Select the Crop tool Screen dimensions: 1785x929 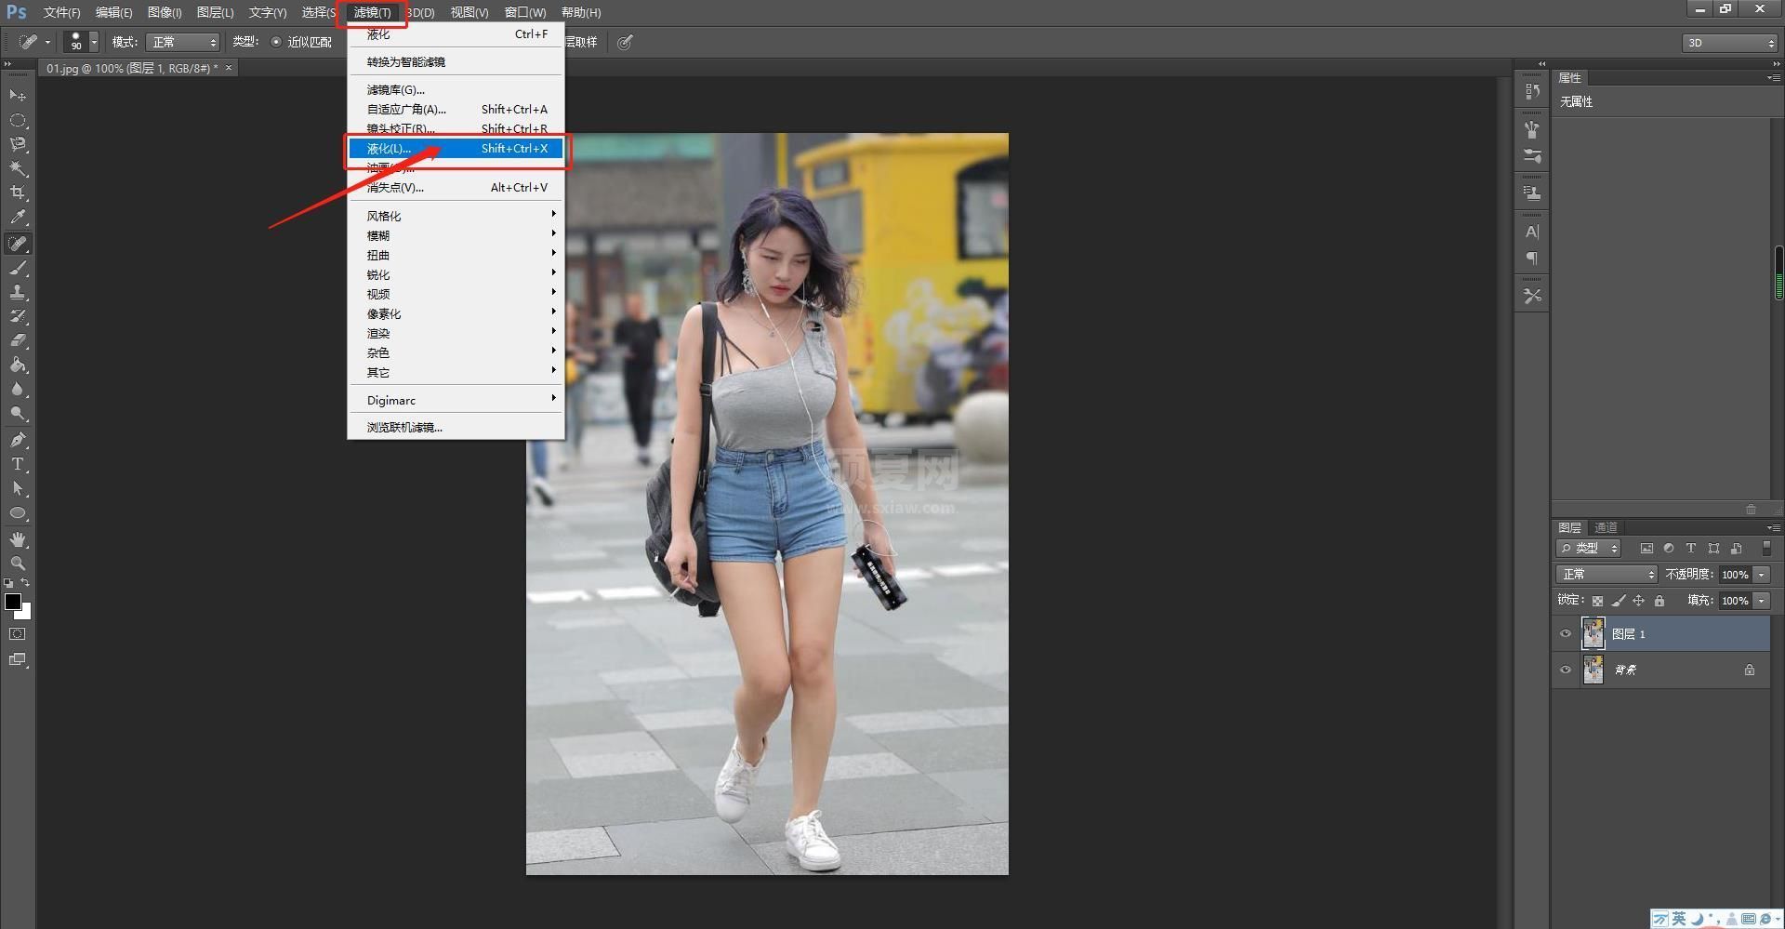(x=18, y=192)
